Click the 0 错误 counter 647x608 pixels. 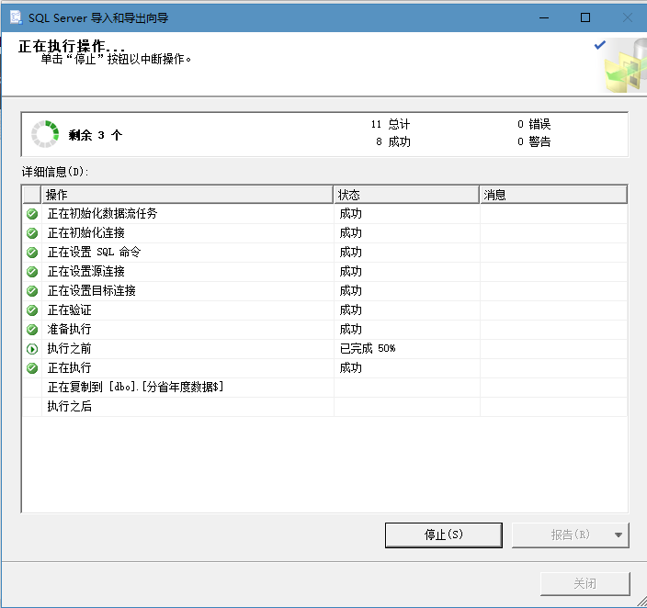[534, 124]
